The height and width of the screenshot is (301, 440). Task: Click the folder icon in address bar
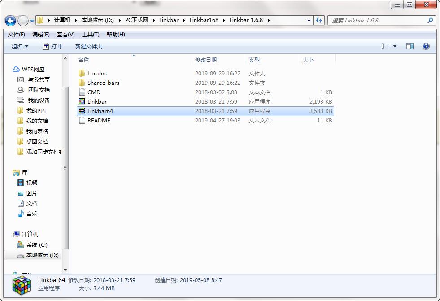[x=40, y=20]
